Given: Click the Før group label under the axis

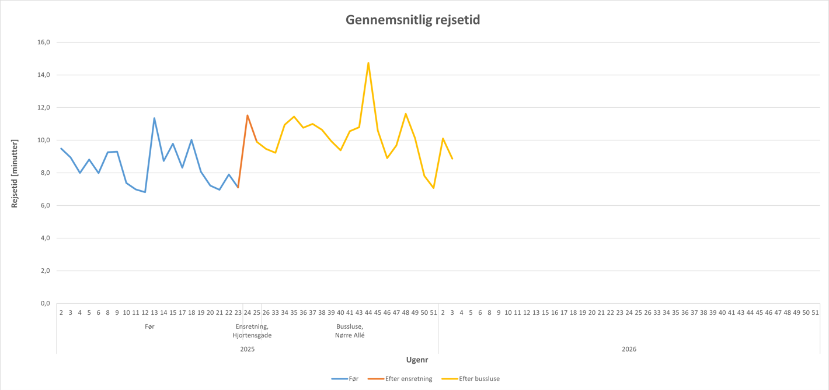Looking at the screenshot, I should click(x=149, y=326).
